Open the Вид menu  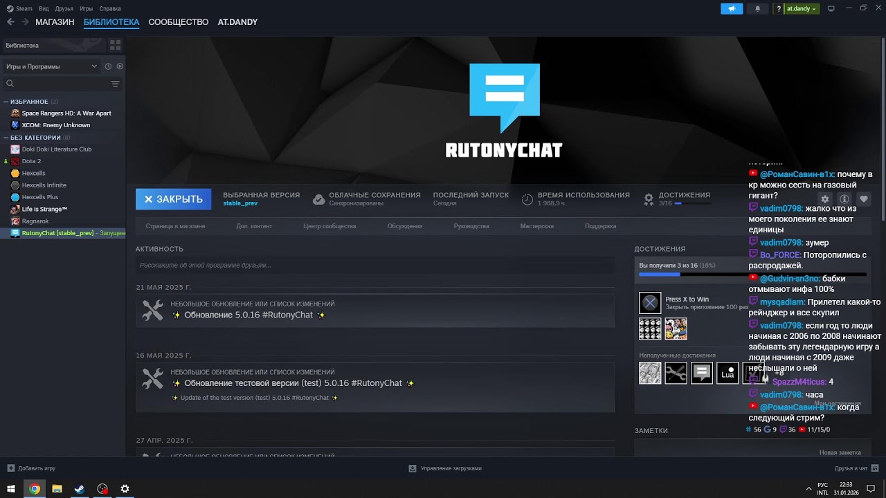pyautogui.click(x=44, y=8)
